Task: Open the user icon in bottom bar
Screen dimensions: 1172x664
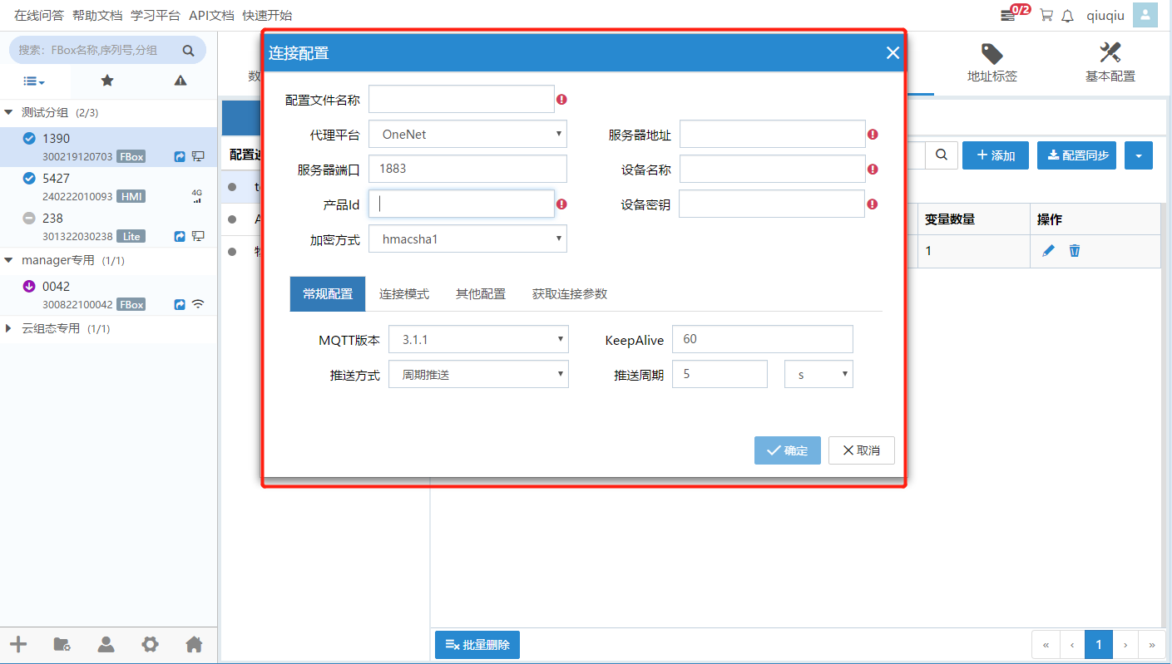Action: pyautogui.click(x=106, y=644)
